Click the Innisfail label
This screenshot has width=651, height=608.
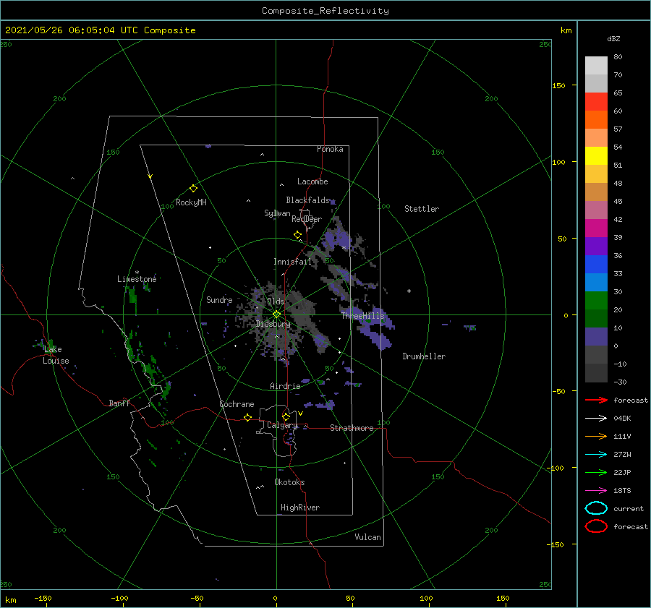pyautogui.click(x=292, y=262)
